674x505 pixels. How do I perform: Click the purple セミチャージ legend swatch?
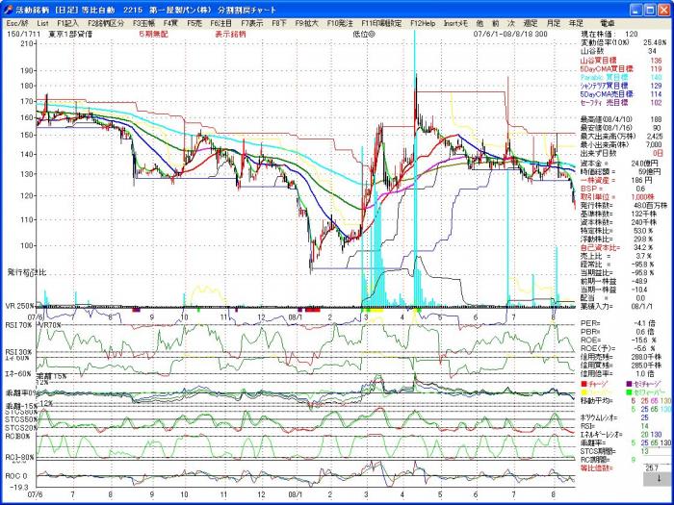coord(629,384)
